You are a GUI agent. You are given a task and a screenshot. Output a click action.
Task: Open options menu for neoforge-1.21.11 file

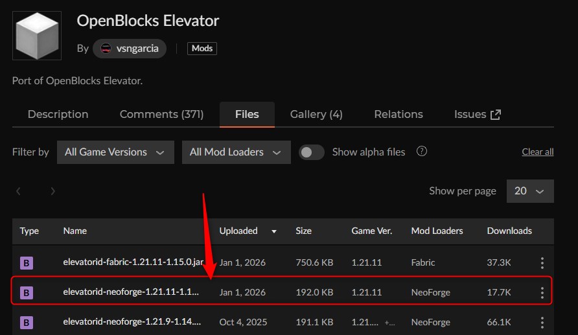[542, 293]
